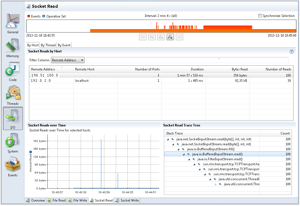Open the Code sidebar section
This screenshot has width=300, height=206.
point(13,72)
